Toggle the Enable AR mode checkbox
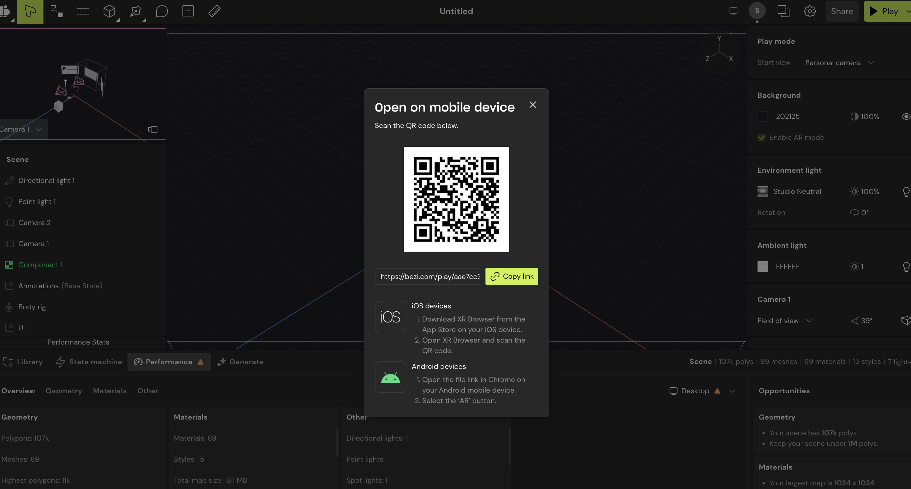Image resolution: width=911 pixels, height=489 pixels. point(761,138)
